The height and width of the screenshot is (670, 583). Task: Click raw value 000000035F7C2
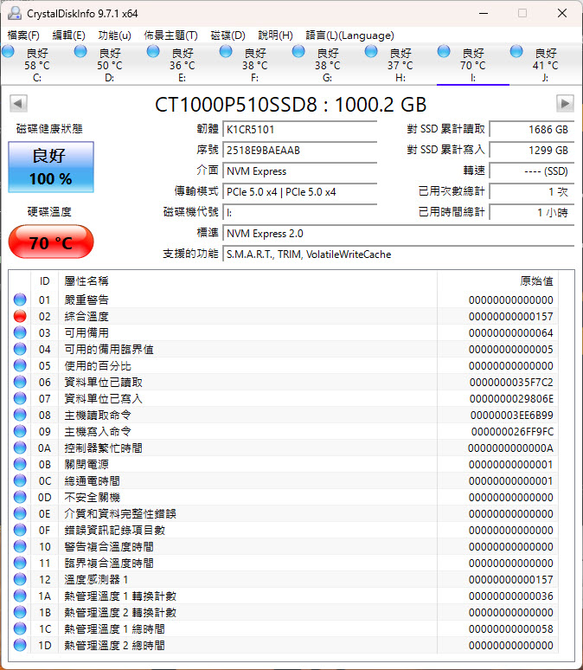pyautogui.click(x=511, y=382)
